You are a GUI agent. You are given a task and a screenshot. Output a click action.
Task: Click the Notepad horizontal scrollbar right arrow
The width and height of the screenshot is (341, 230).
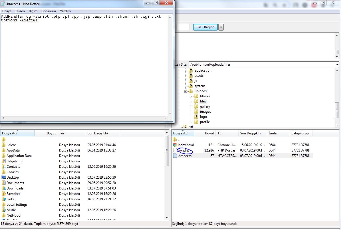pyautogui.click(x=165, y=118)
